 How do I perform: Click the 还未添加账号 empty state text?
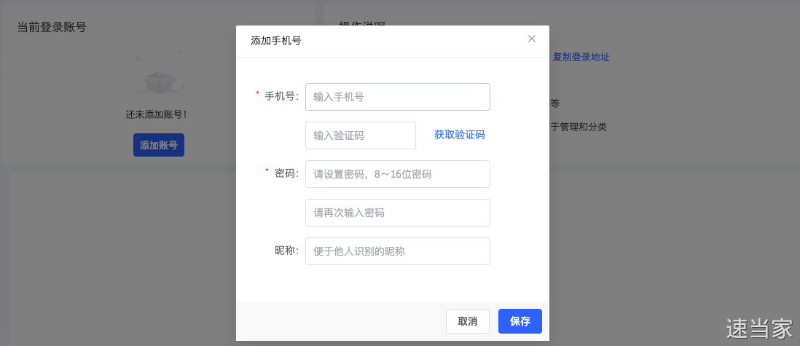point(156,114)
